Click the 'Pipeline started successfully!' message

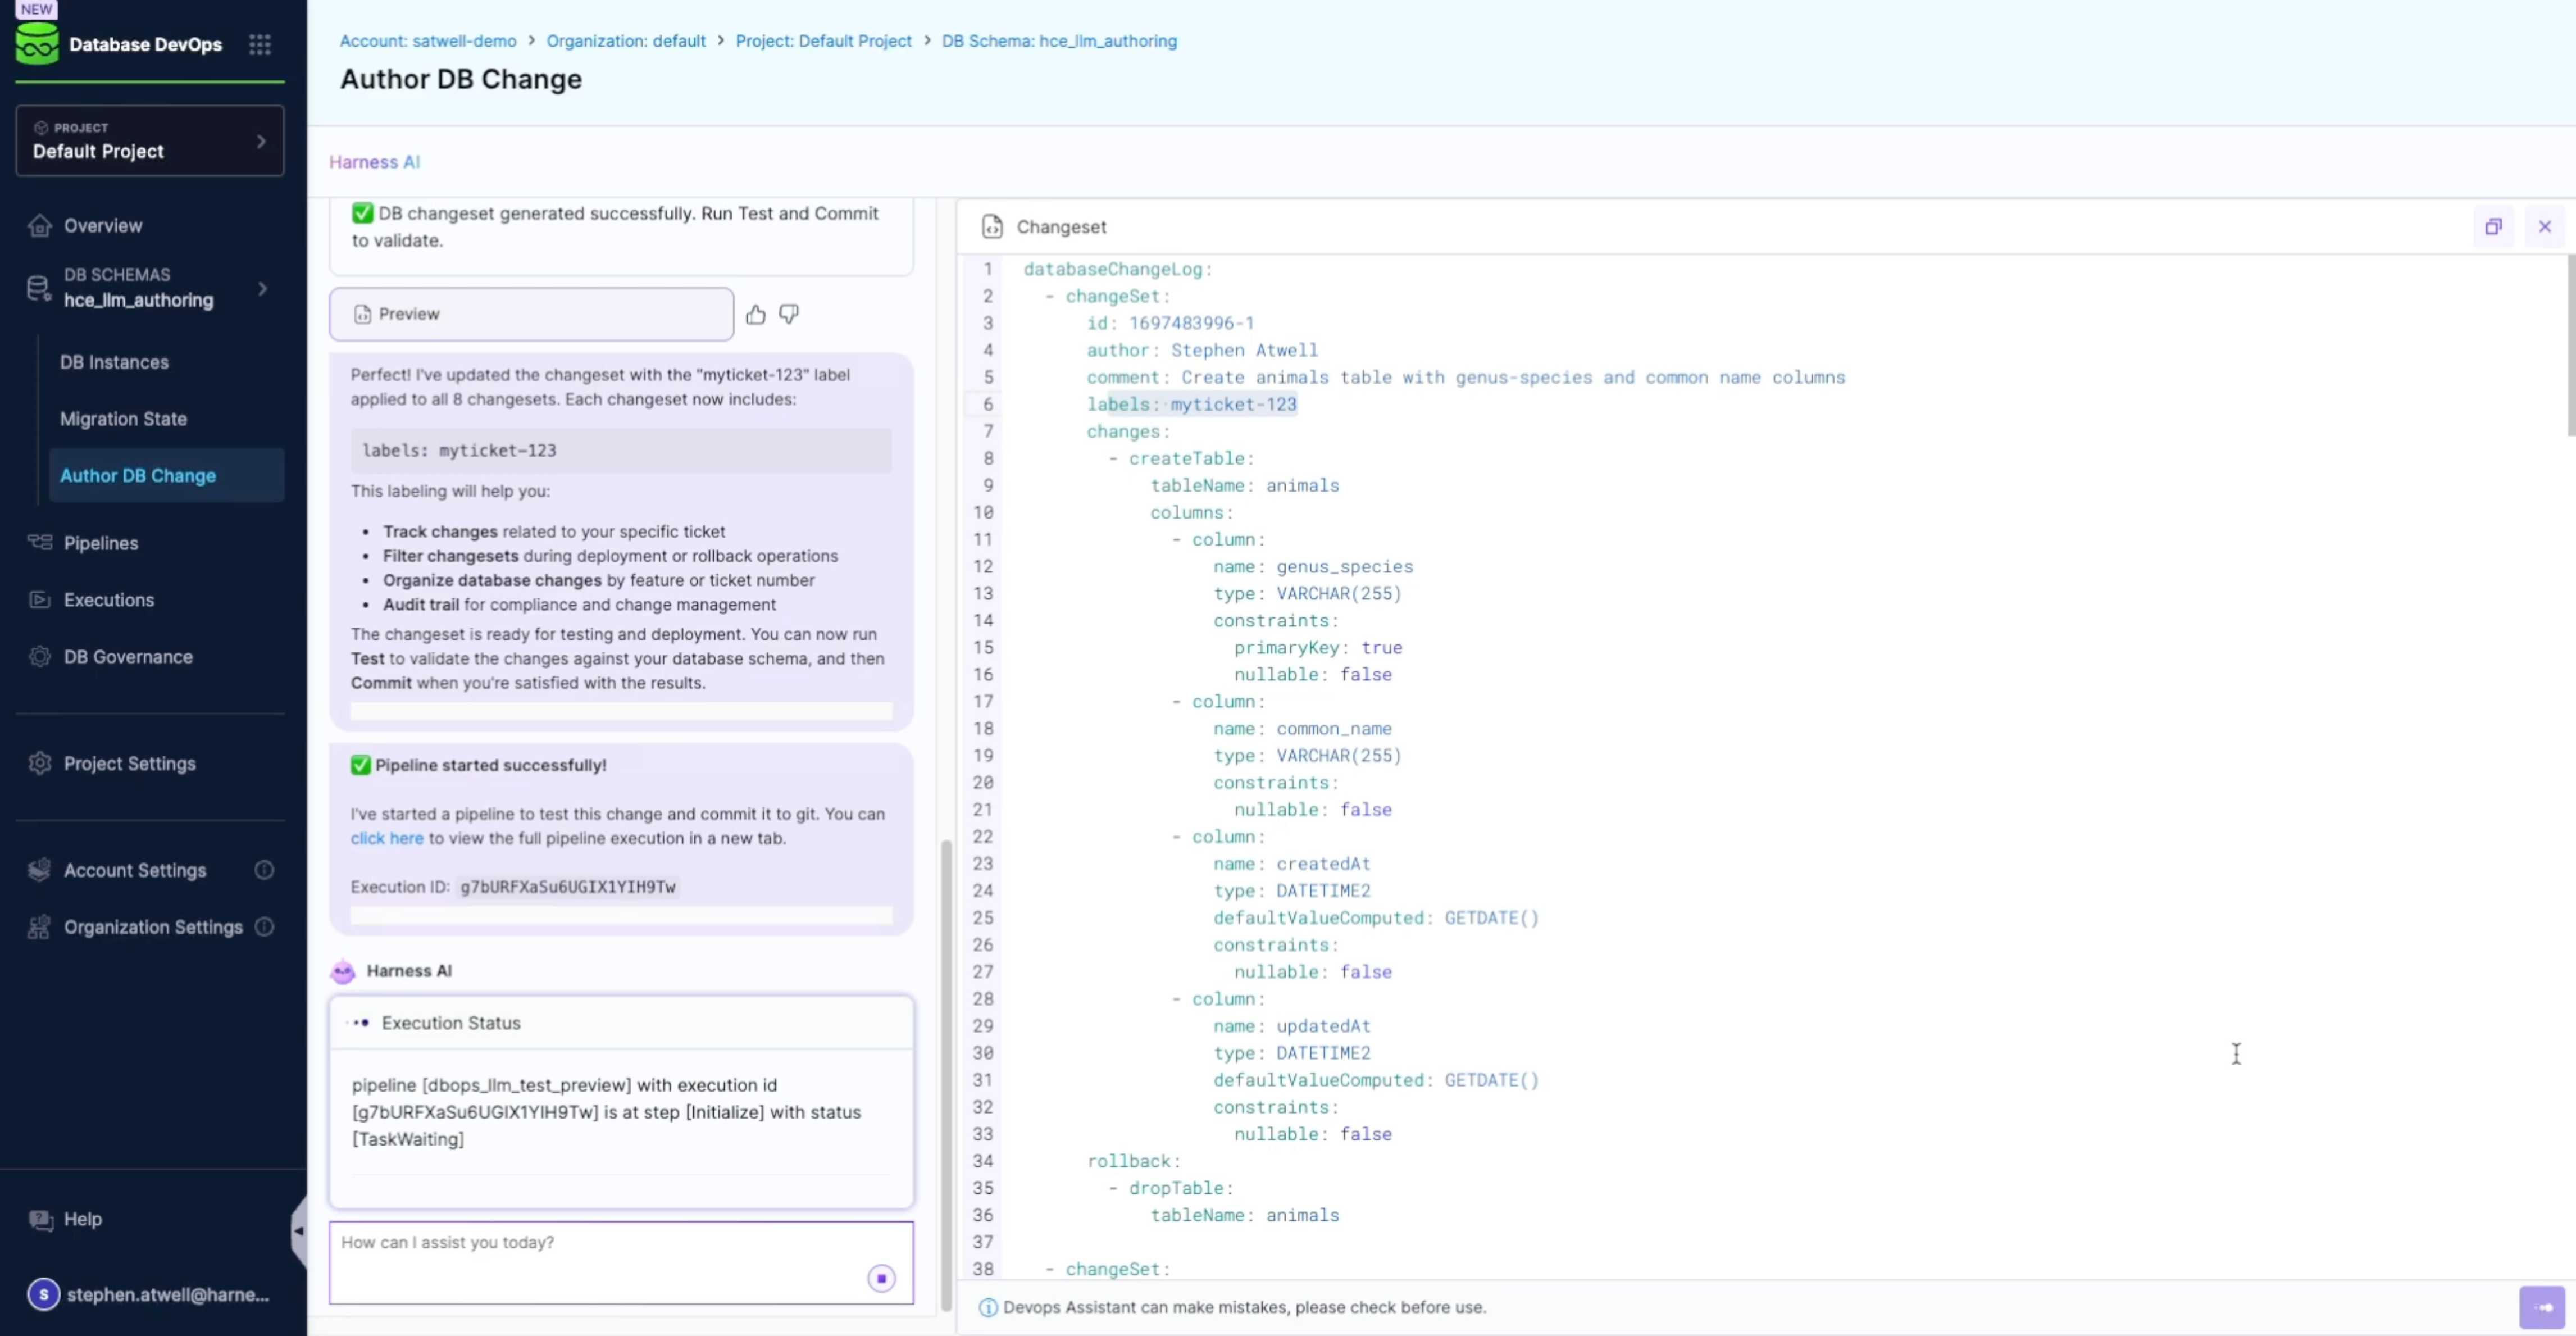pos(490,766)
